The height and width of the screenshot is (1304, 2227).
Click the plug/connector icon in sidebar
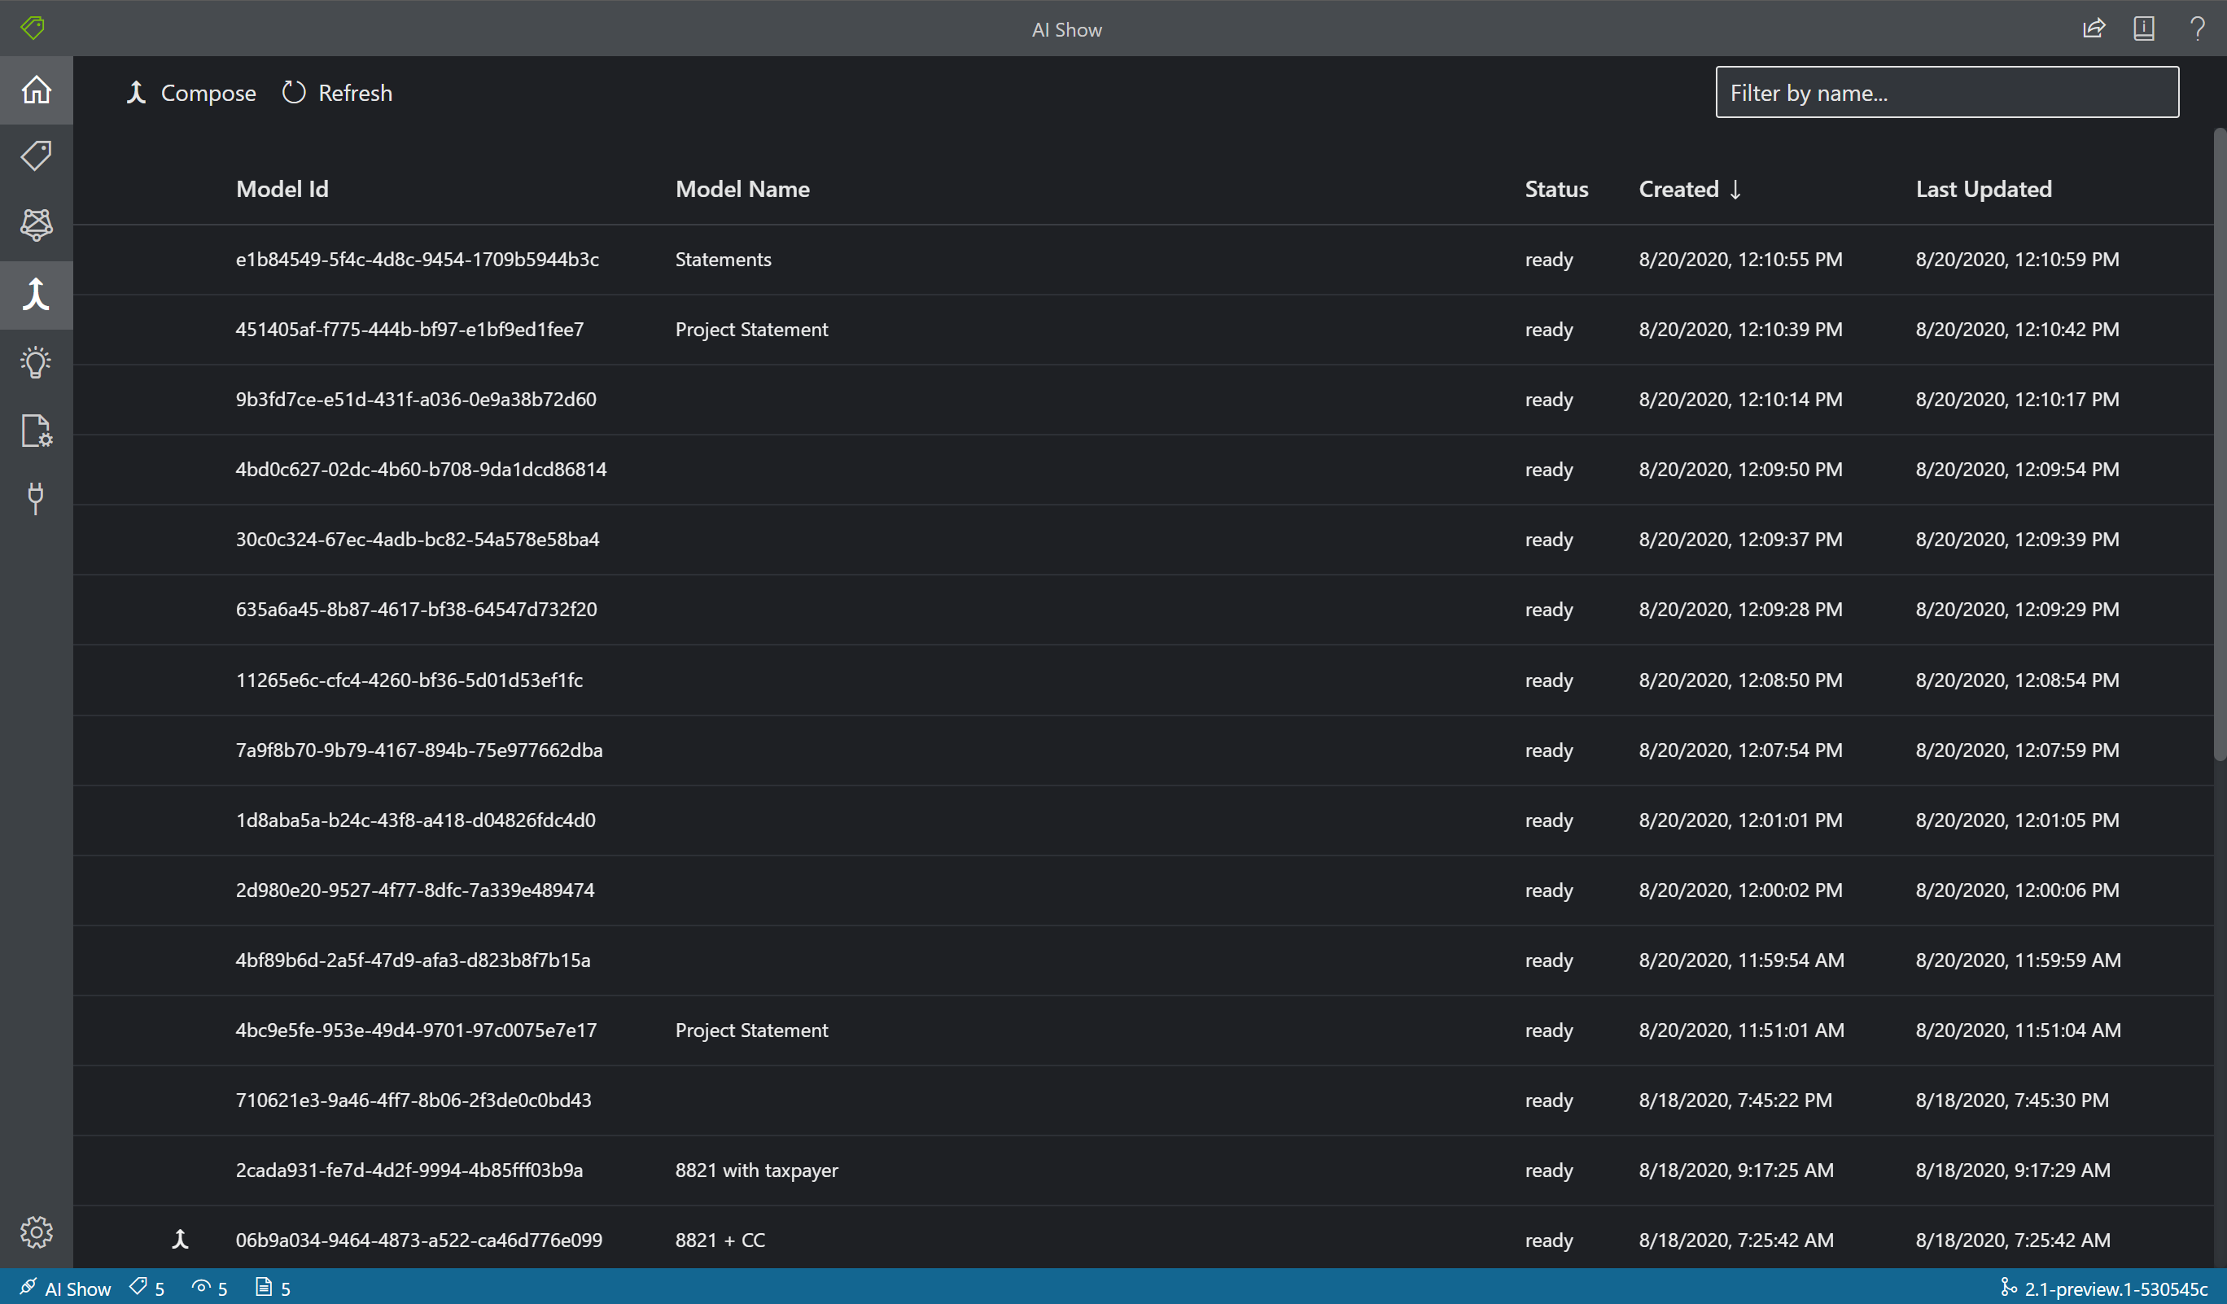[36, 497]
